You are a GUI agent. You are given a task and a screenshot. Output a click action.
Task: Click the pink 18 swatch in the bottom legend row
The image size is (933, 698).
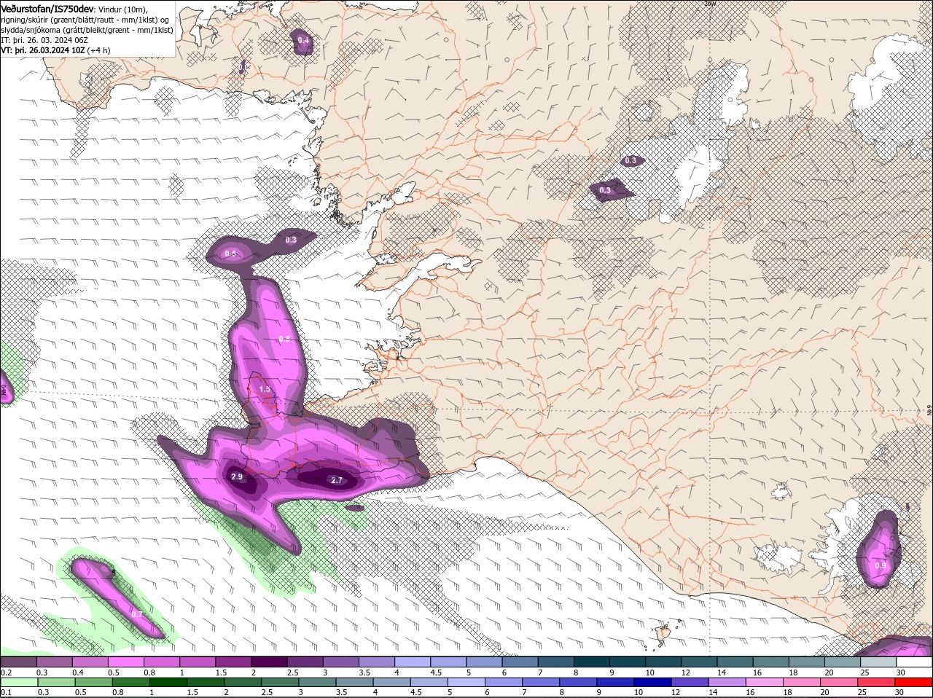[803, 683]
